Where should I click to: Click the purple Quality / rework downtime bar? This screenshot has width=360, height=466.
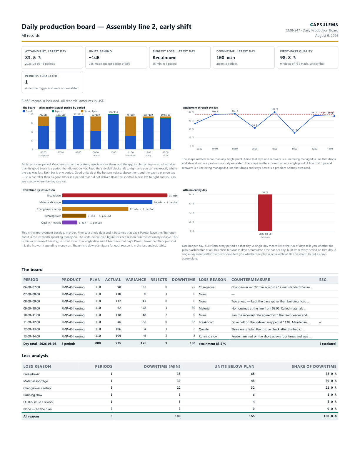pos(70,223)
